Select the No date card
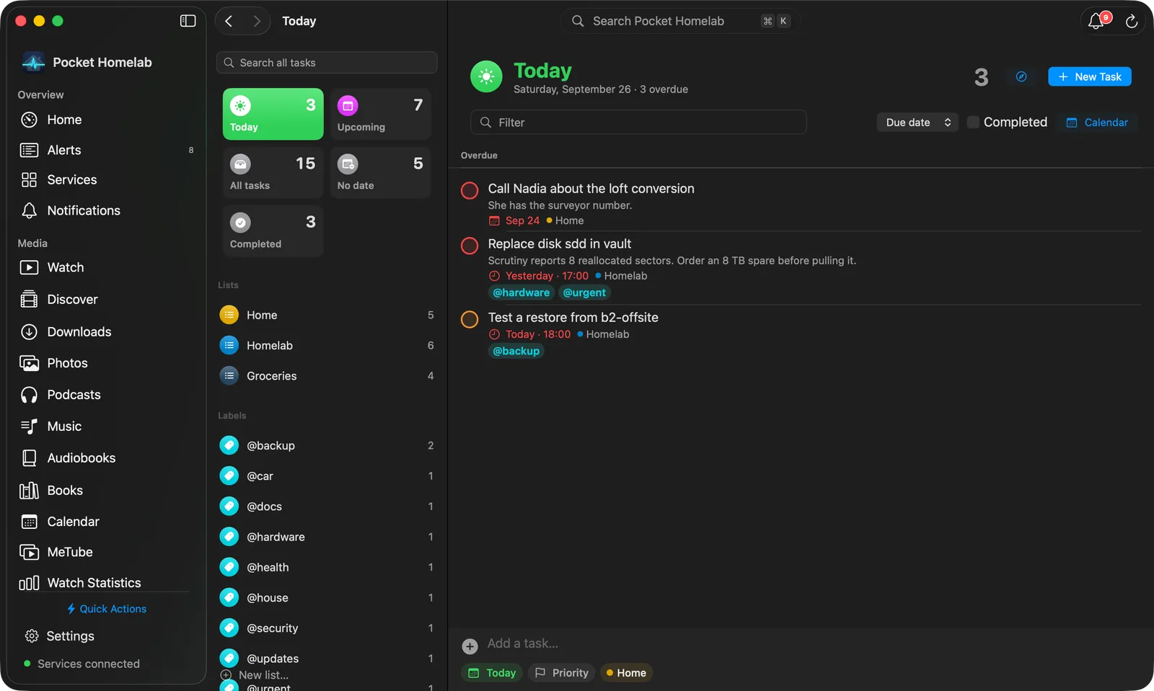1154x691 pixels. [381, 172]
